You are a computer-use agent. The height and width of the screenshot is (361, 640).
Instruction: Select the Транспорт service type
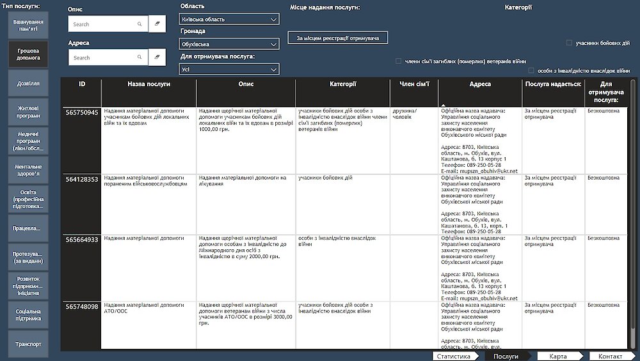click(x=28, y=344)
